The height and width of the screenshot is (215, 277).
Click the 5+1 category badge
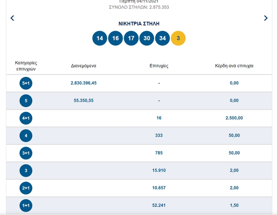click(26, 83)
